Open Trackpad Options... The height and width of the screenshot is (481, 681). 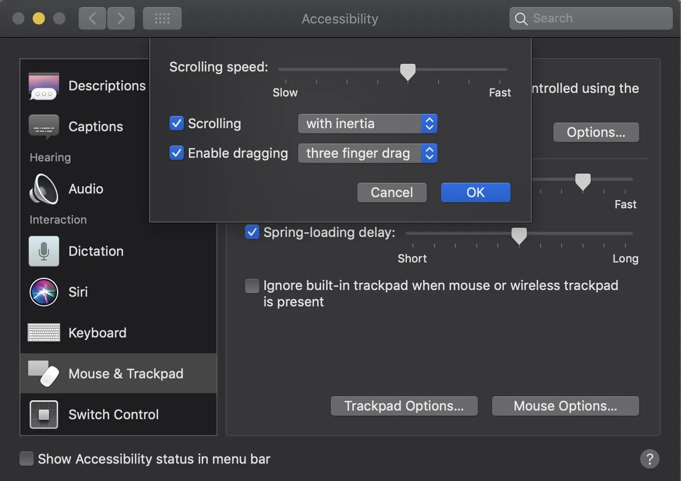(x=404, y=406)
